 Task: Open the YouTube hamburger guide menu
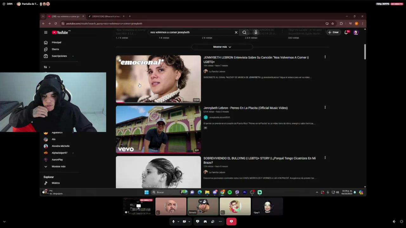(46, 32)
